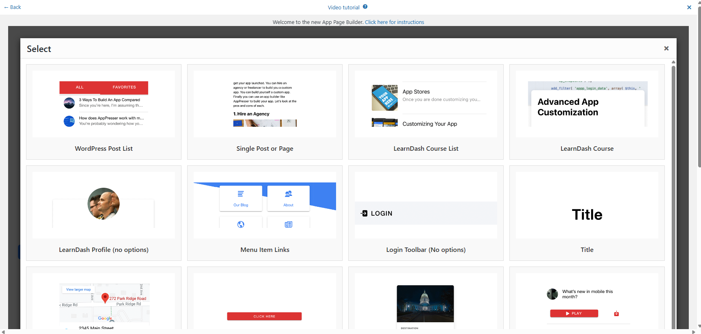The width and height of the screenshot is (701, 334).
Task: Click the horizontal scrollbar right arrow
Action: point(694,332)
